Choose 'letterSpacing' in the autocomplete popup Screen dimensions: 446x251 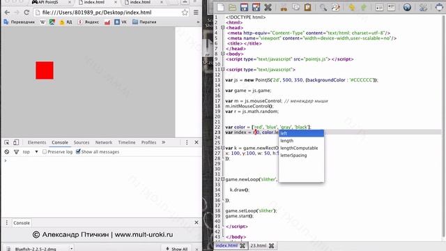click(301, 155)
